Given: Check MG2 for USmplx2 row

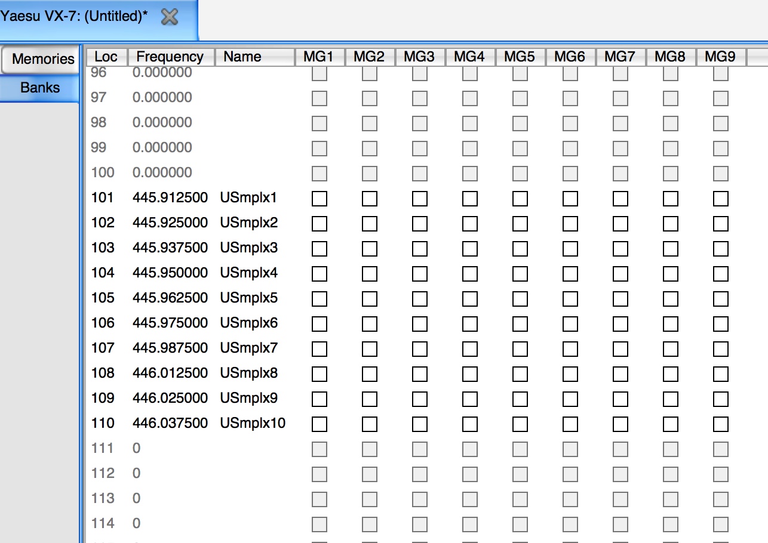Looking at the screenshot, I should [x=370, y=223].
